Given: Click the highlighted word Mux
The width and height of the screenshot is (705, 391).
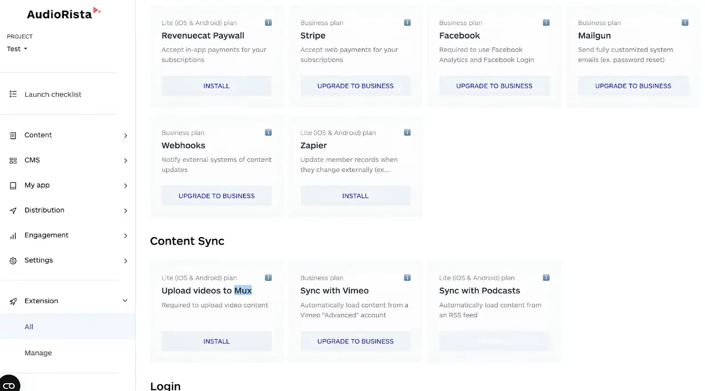Looking at the screenshot, I should coord(243,291).
